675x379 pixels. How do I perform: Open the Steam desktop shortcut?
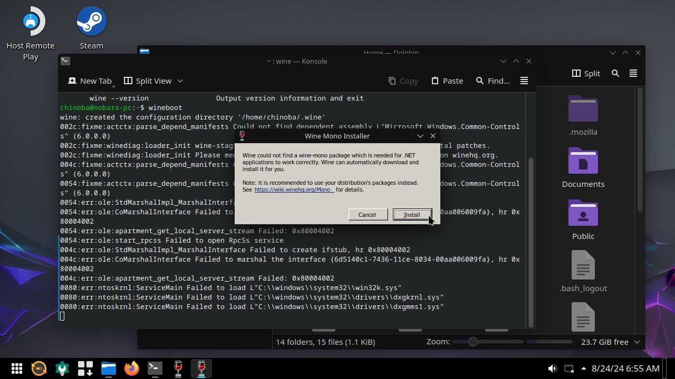(x=92, y=28)
